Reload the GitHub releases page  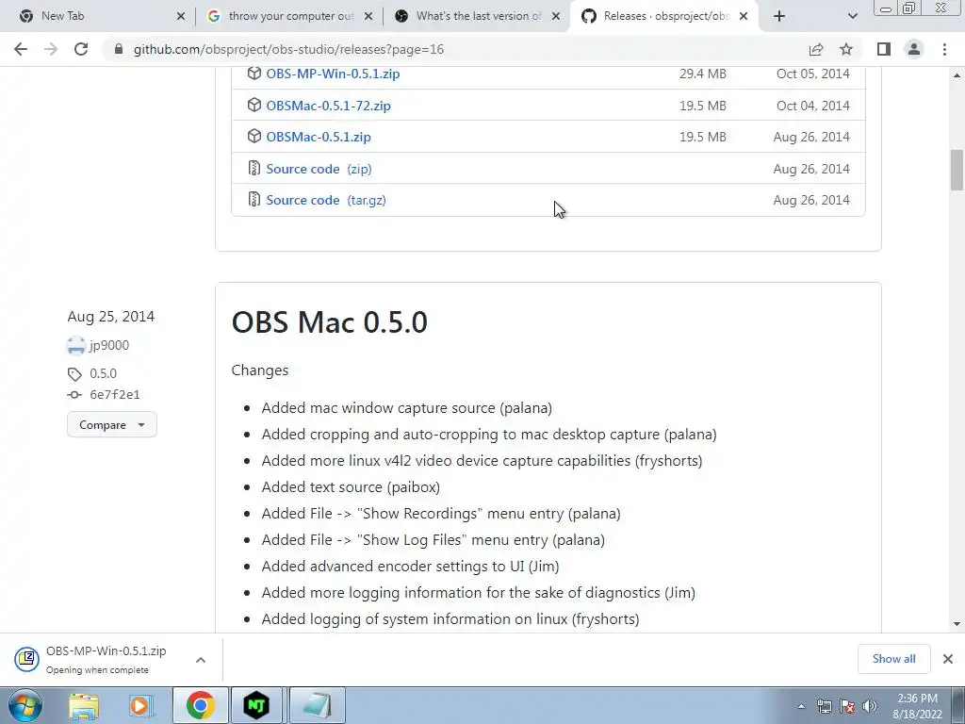tap(81, 49)
